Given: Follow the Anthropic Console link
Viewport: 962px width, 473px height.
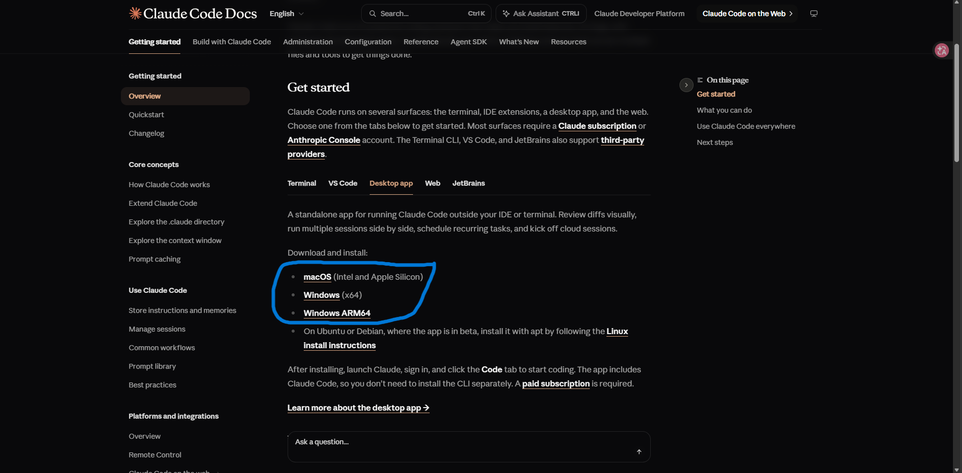Looking at the screenshot, I should point(324,140).
